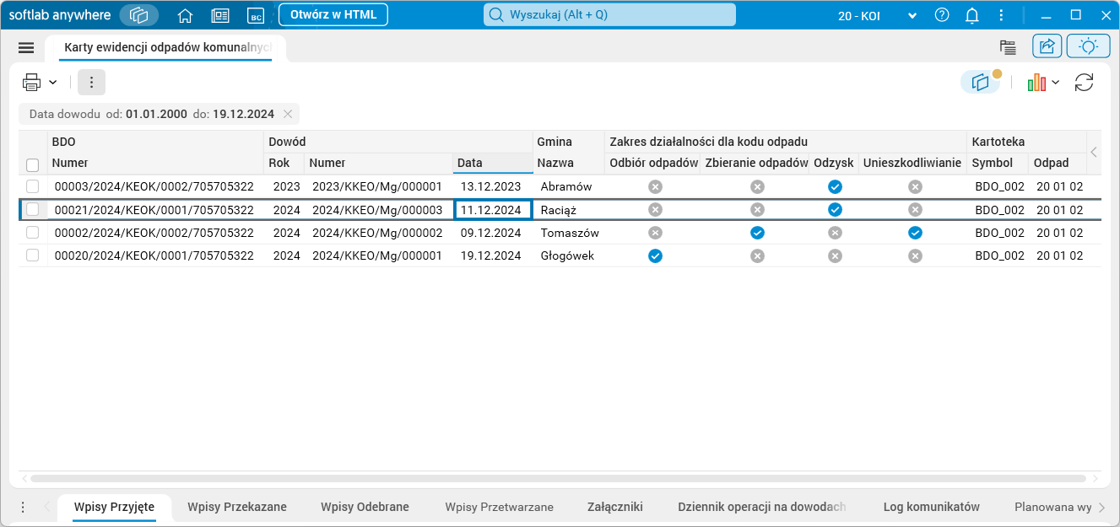Viewport: 1120px width, 527px height.
Task: Click Unieszkodliwianie check icon for Tomaszów
Action: point(915,233)
